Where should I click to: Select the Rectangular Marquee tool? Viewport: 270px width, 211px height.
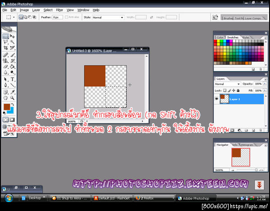tap(5, 36)
